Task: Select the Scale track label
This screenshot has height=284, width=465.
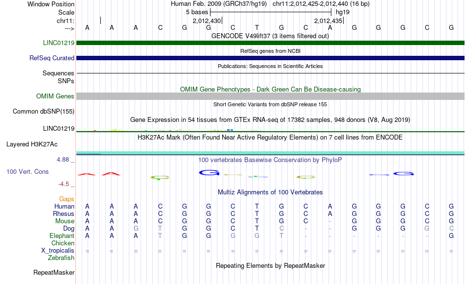Action: coord(66,12)
